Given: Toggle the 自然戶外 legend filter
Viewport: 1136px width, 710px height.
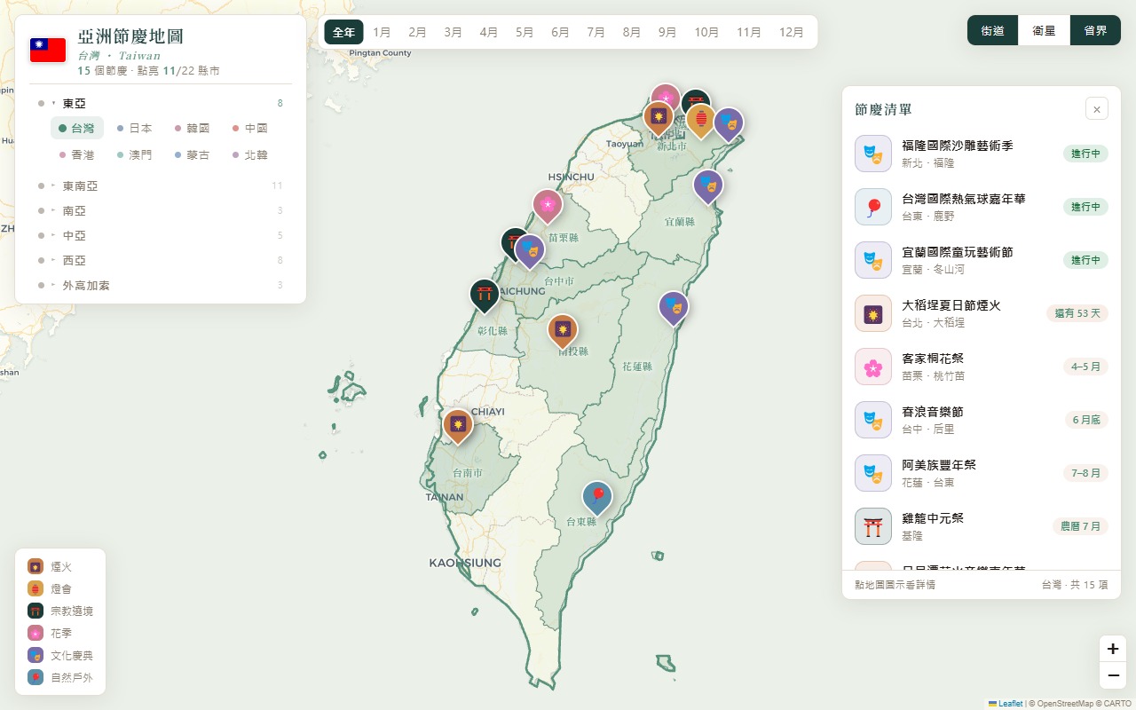Looking at the screenshot, I should (x=60, y=677).
